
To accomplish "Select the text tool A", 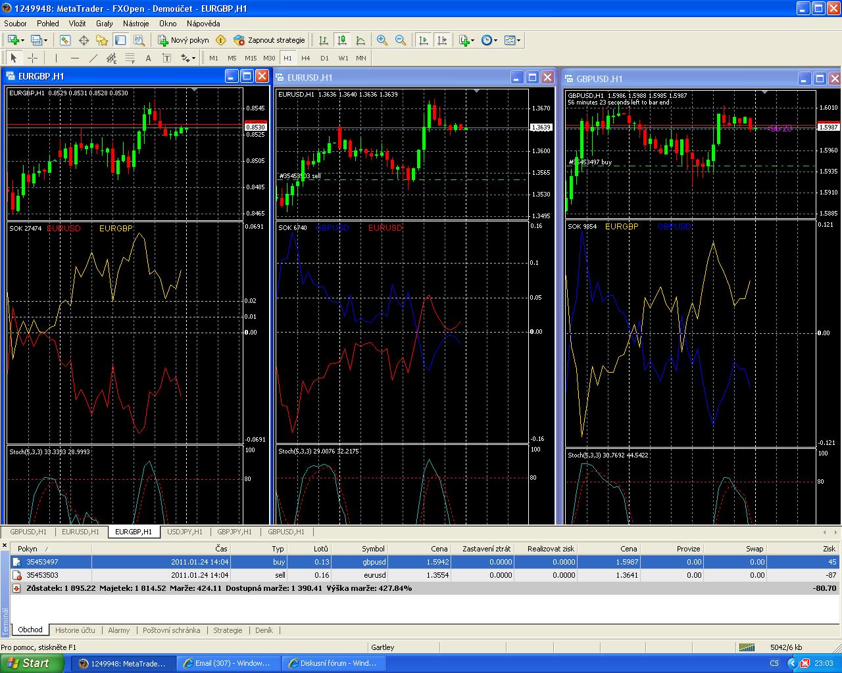I will (148, 58).
